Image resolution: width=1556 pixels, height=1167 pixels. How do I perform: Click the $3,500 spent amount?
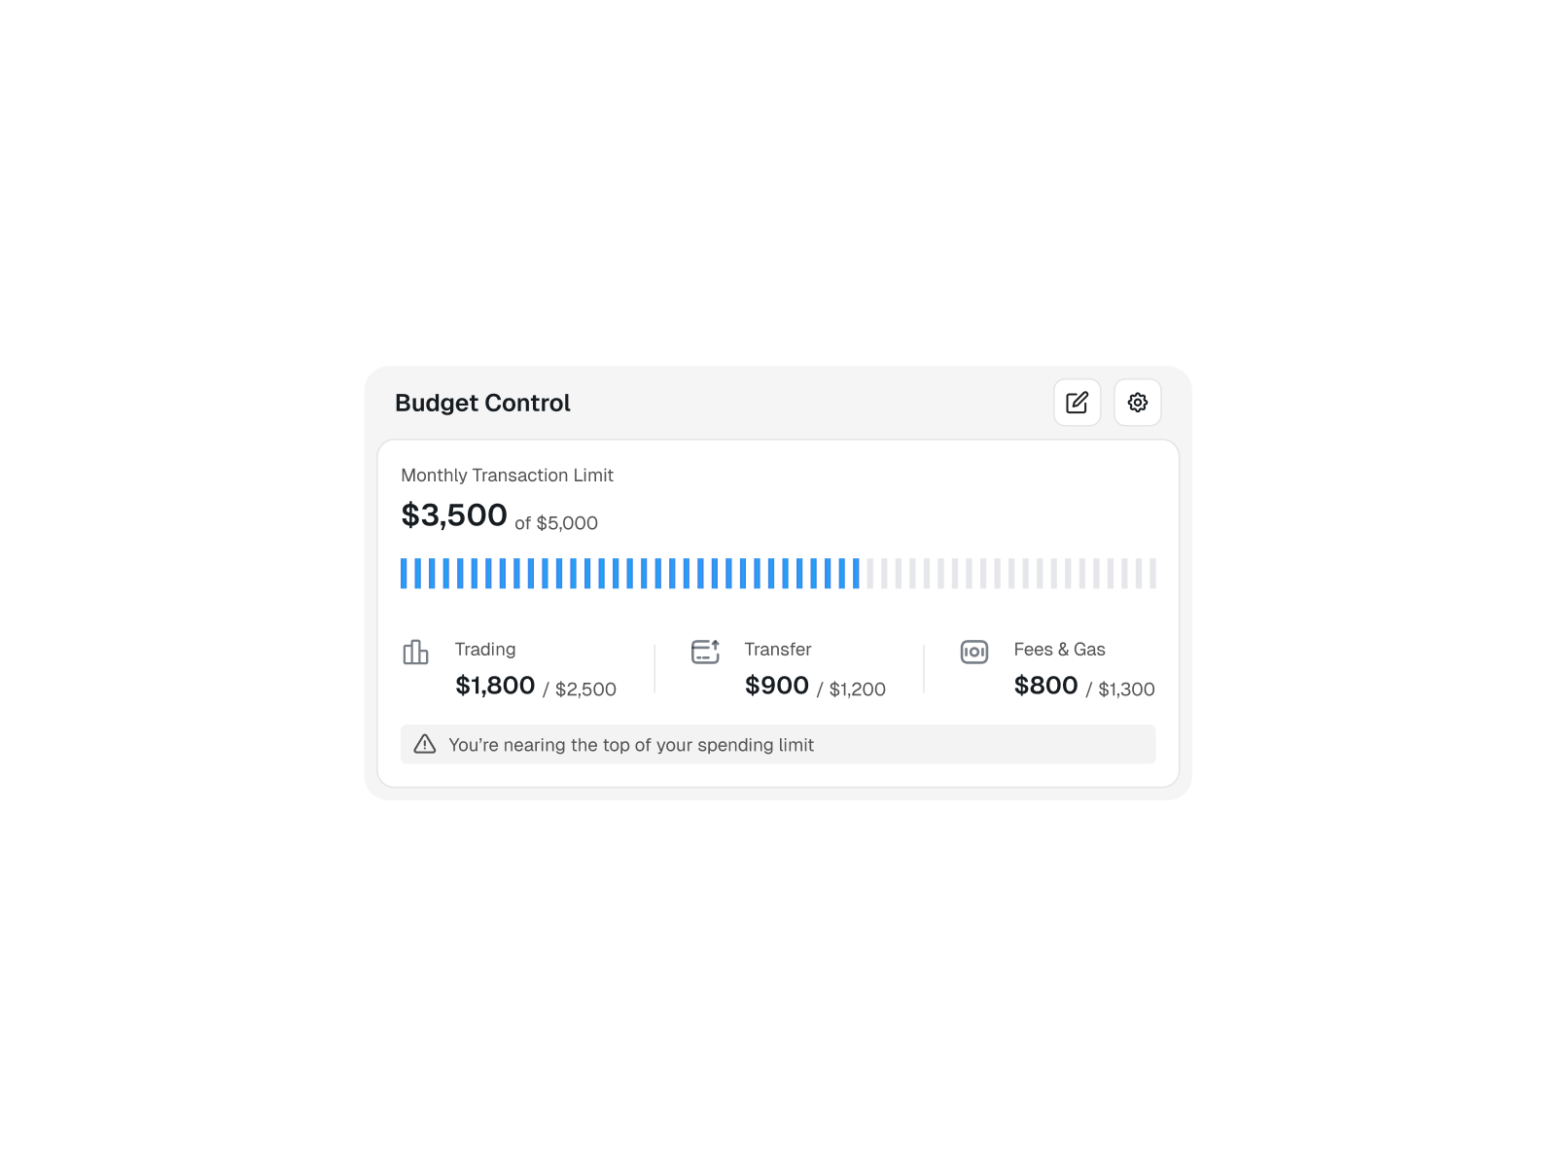click(454, 514)
